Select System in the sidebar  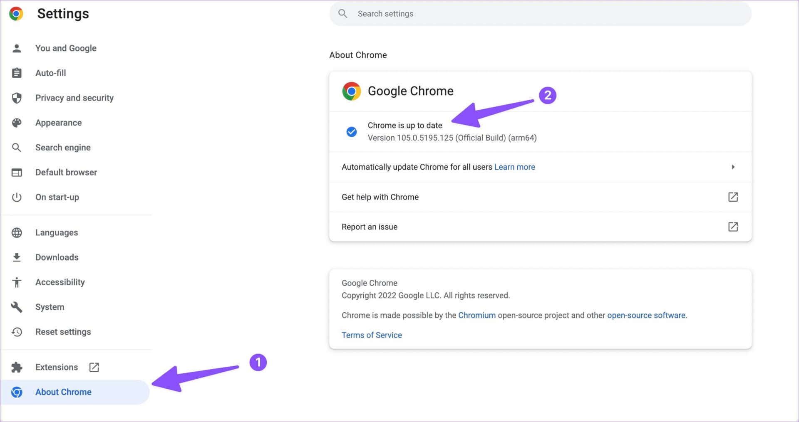50,307
